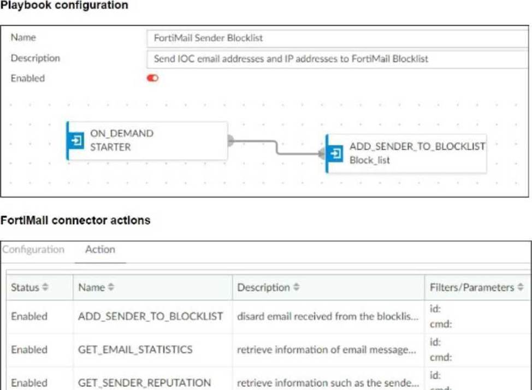Screen dimensions: 532x390
Task: Sort the table by Description column
Action: point(295,288)
